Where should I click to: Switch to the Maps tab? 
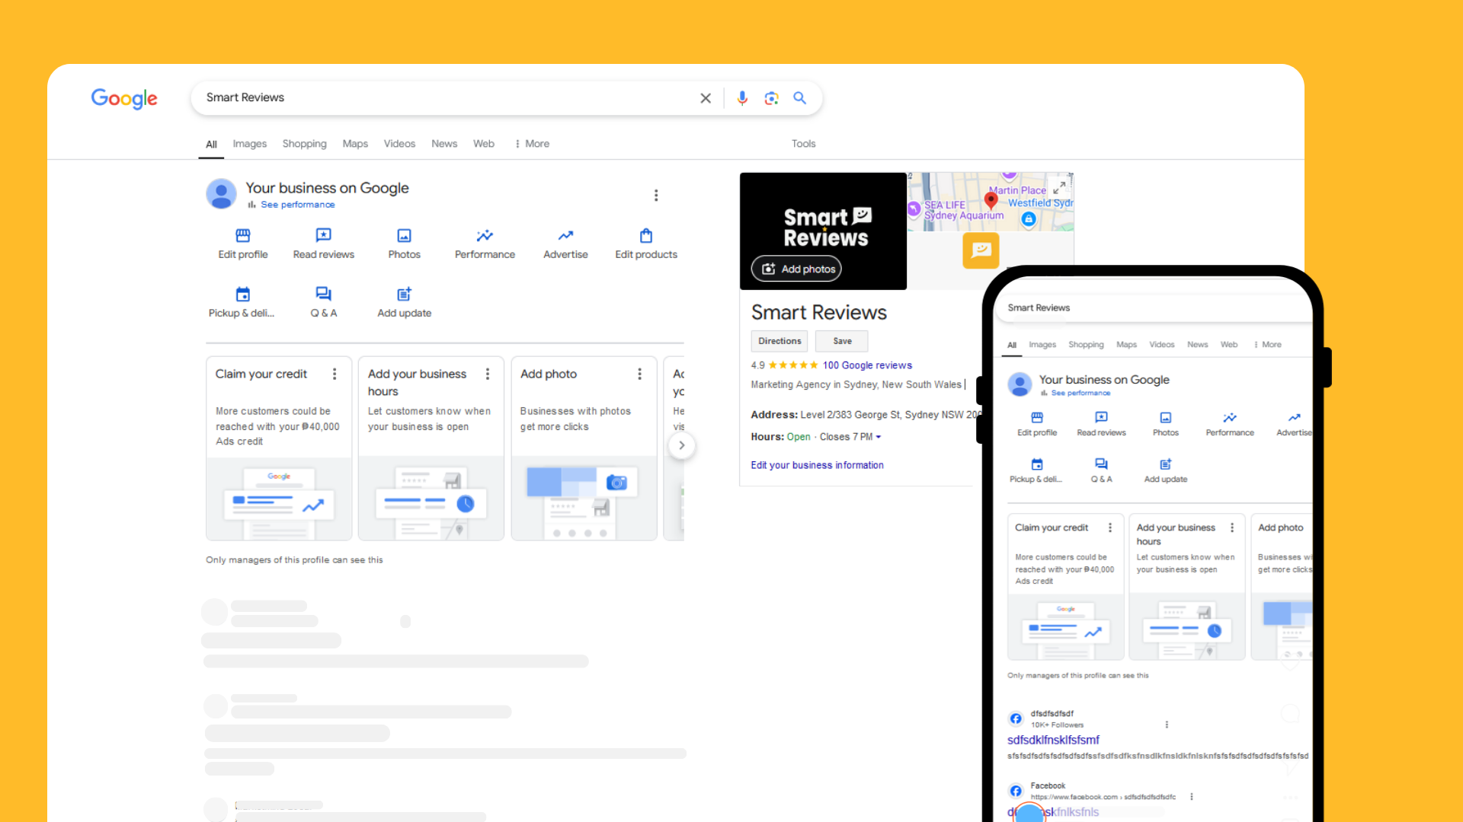pyautogui.click(x=354, y=144)
